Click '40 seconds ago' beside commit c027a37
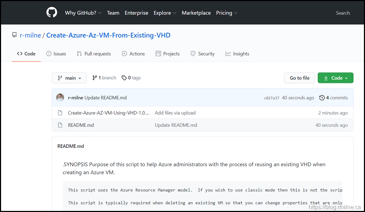The height and width of the screenshot is (212, 365). 298,98
